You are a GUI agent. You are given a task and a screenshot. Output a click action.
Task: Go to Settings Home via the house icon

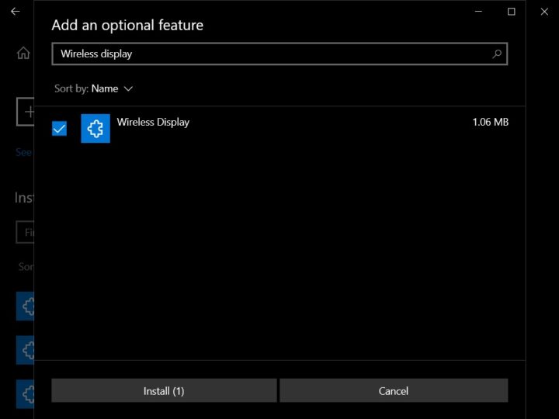[x=23, y=54]
